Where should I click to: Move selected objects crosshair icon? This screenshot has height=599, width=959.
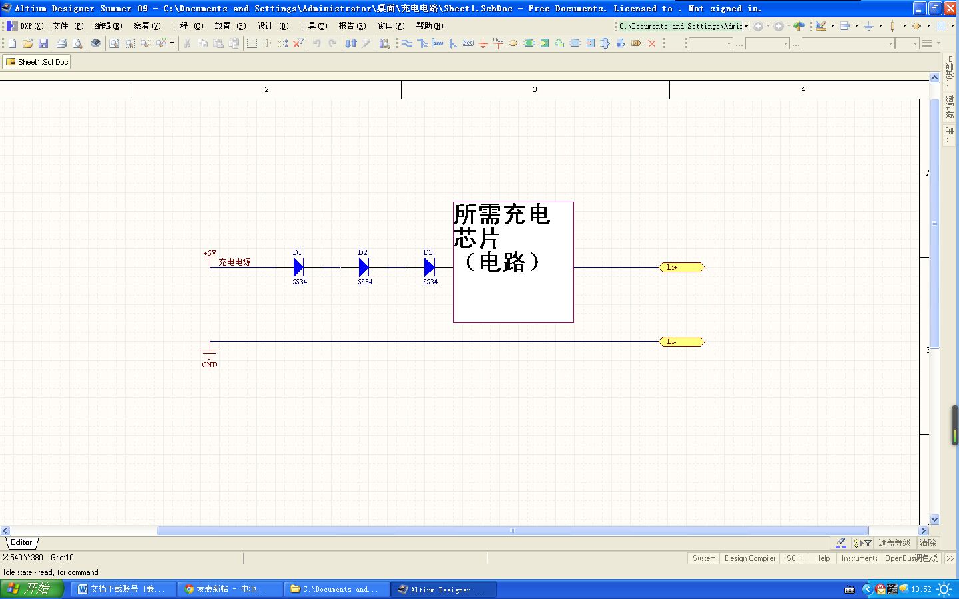268,43
